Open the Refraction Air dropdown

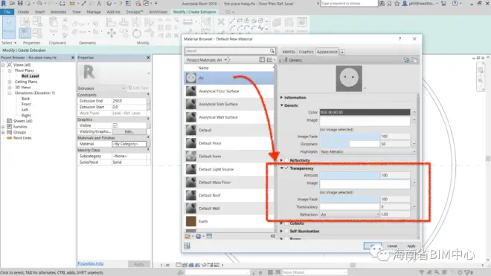point(350,214)
